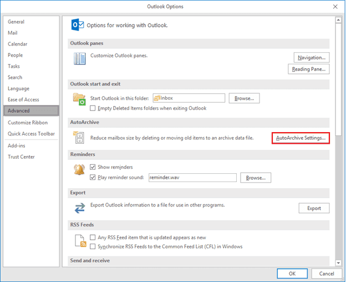Viewport: 346px width, 282px height.
Task: Click the 'Start Outlook in this folder:' label
Action: [x=119, y=98]
